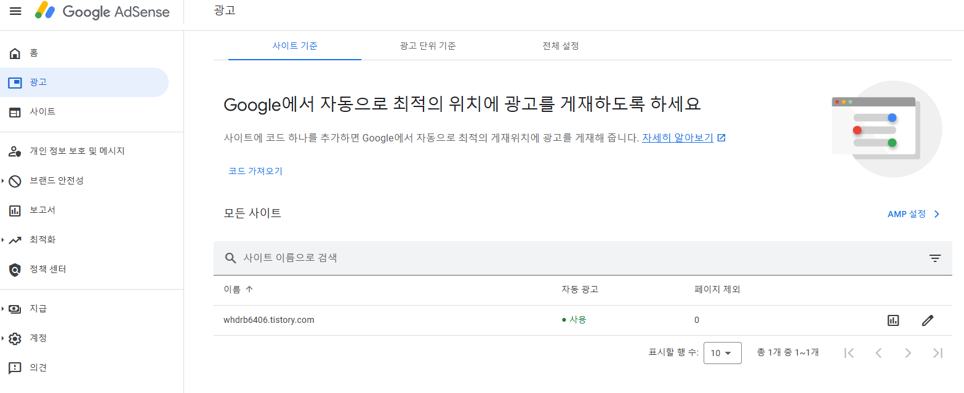Switch to the 광고 단위 기준 tab
964x393 pixels.
click(x=428, y=46)
